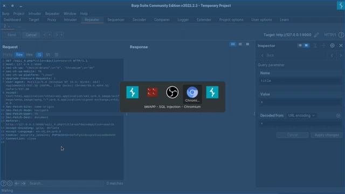Set side-by-side request/response layout
This screenshot has width=345, height=194.
(232, 44)
